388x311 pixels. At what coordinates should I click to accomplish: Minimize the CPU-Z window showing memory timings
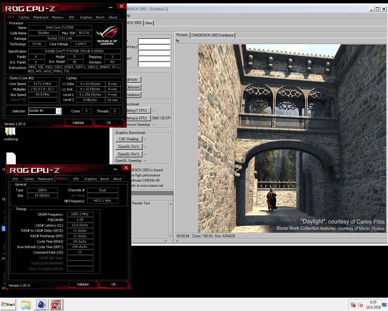pos(115,169)
